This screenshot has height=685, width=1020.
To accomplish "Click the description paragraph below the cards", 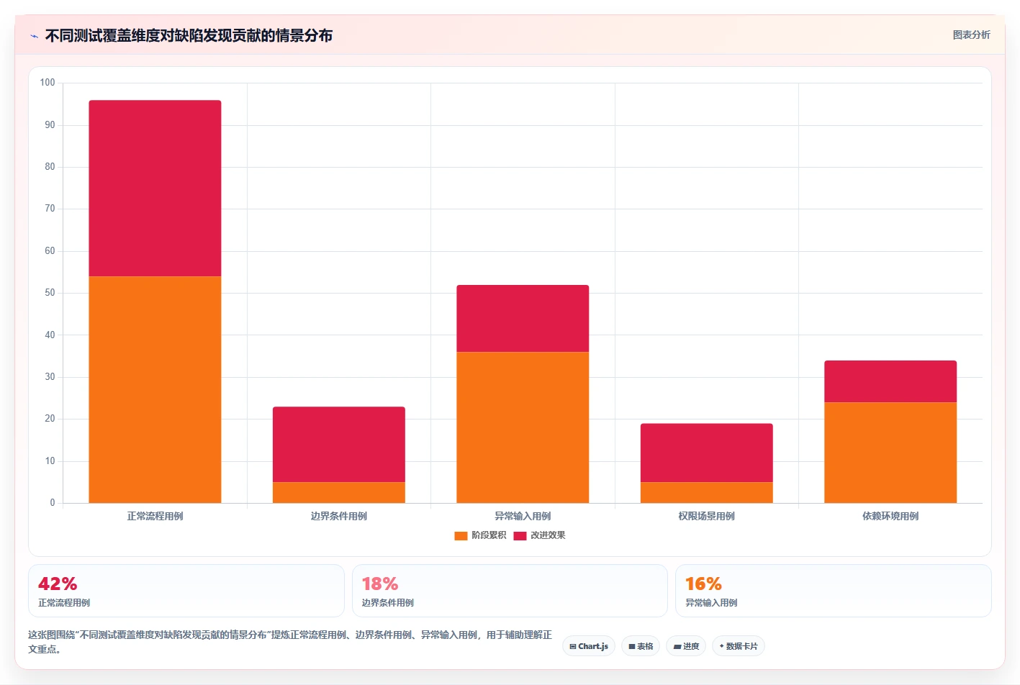I will coord(290,642).
